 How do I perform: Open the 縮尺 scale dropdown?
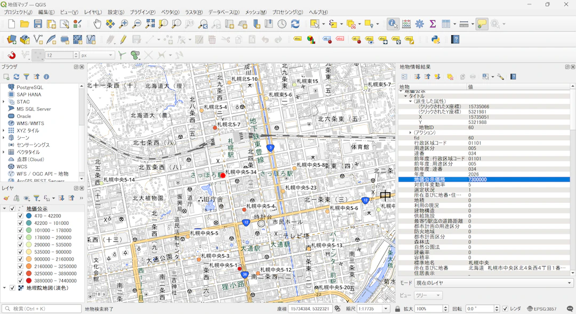click(386, 309)
